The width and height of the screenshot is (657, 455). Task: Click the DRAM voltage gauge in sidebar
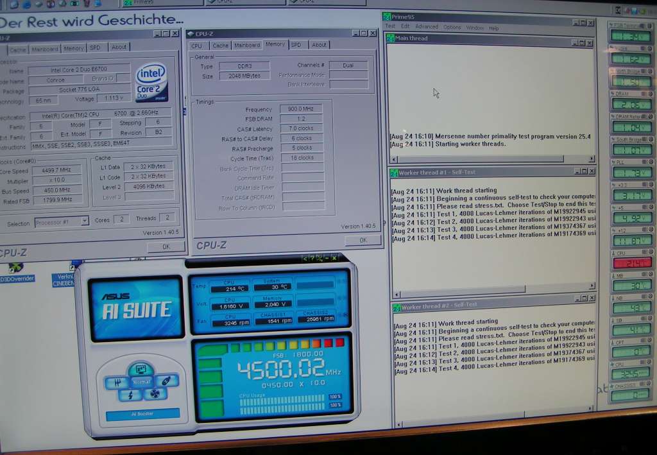pyautogui.click(x=632, y=103)
